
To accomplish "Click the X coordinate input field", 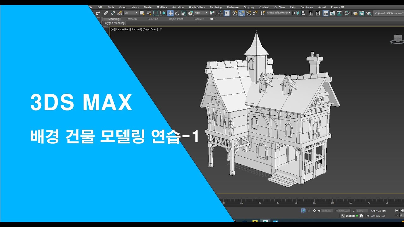I will pyautogui.click(x=327, y=211).
